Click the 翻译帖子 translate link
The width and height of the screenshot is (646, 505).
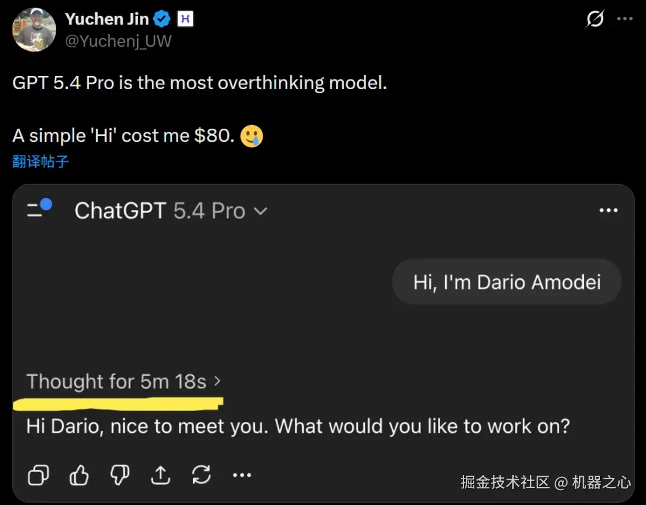[x=39, y=161]
